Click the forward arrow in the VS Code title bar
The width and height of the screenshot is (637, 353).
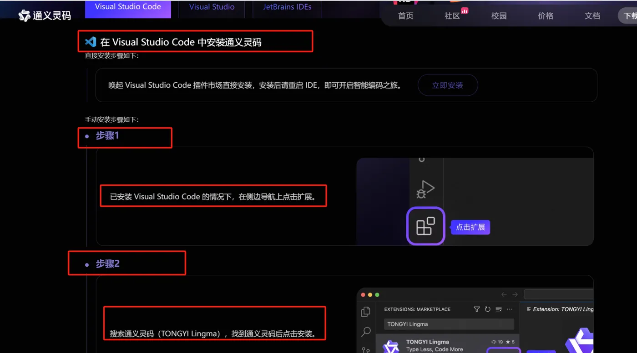click(515, 294)
